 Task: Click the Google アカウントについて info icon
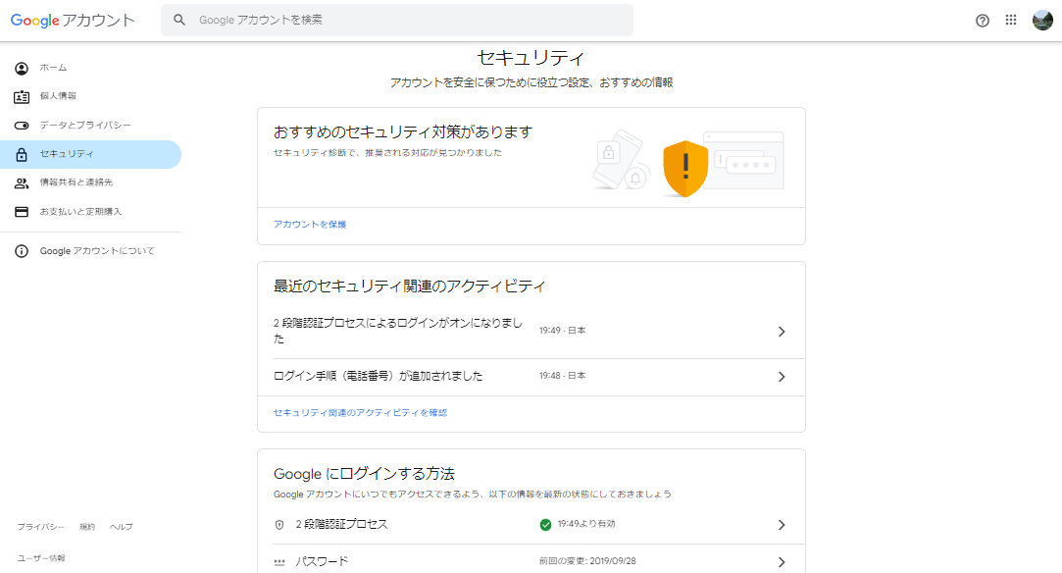22,251
